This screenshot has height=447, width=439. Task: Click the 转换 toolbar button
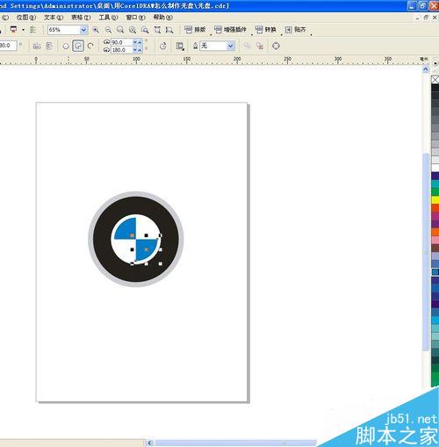coord(265,30)
